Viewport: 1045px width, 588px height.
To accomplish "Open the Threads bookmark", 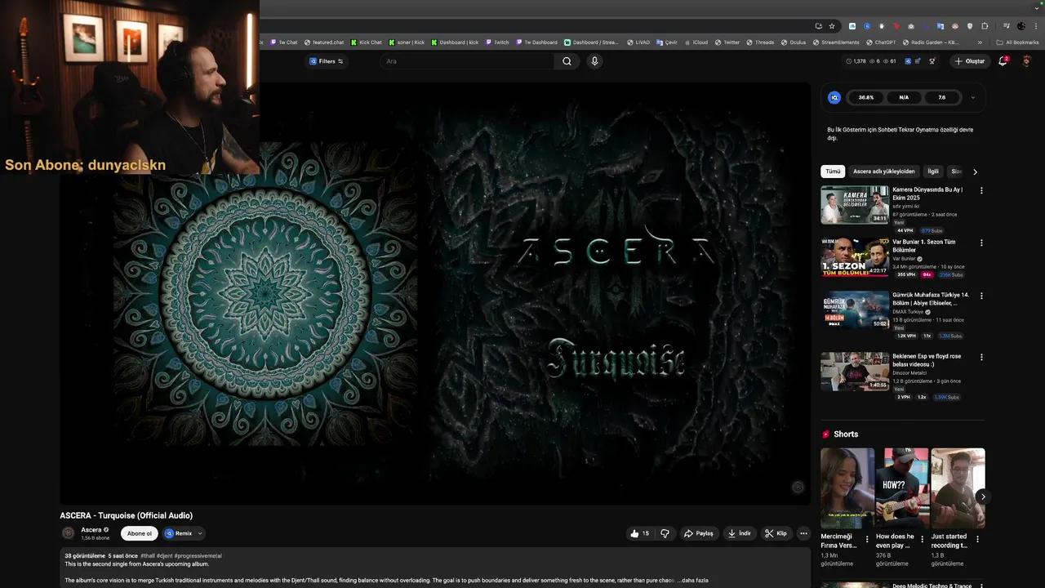I will click(760, 42).
